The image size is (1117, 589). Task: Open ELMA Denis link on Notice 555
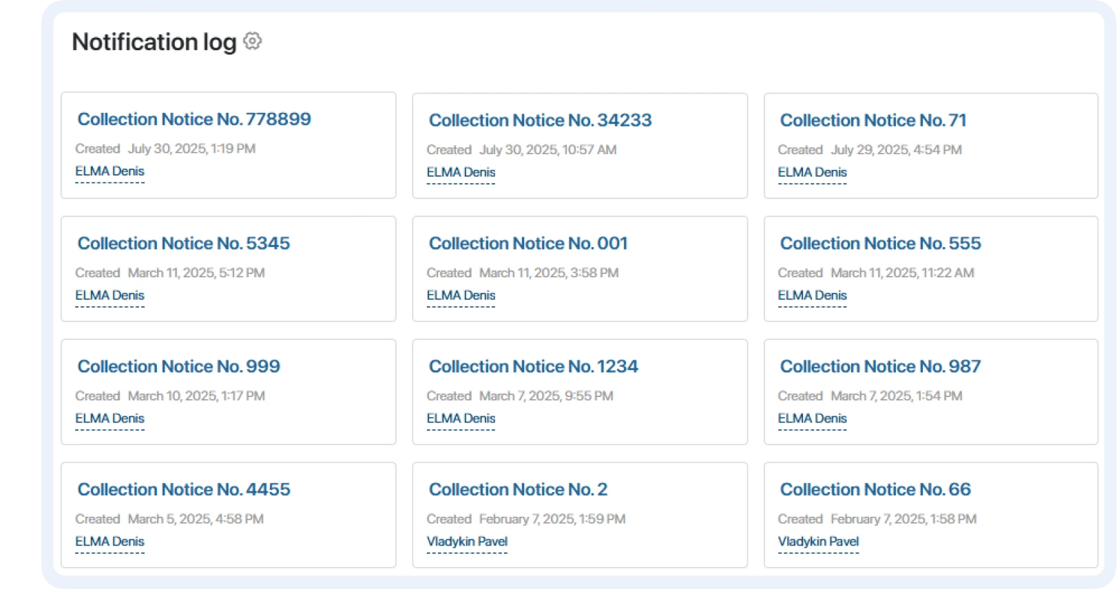812,296
